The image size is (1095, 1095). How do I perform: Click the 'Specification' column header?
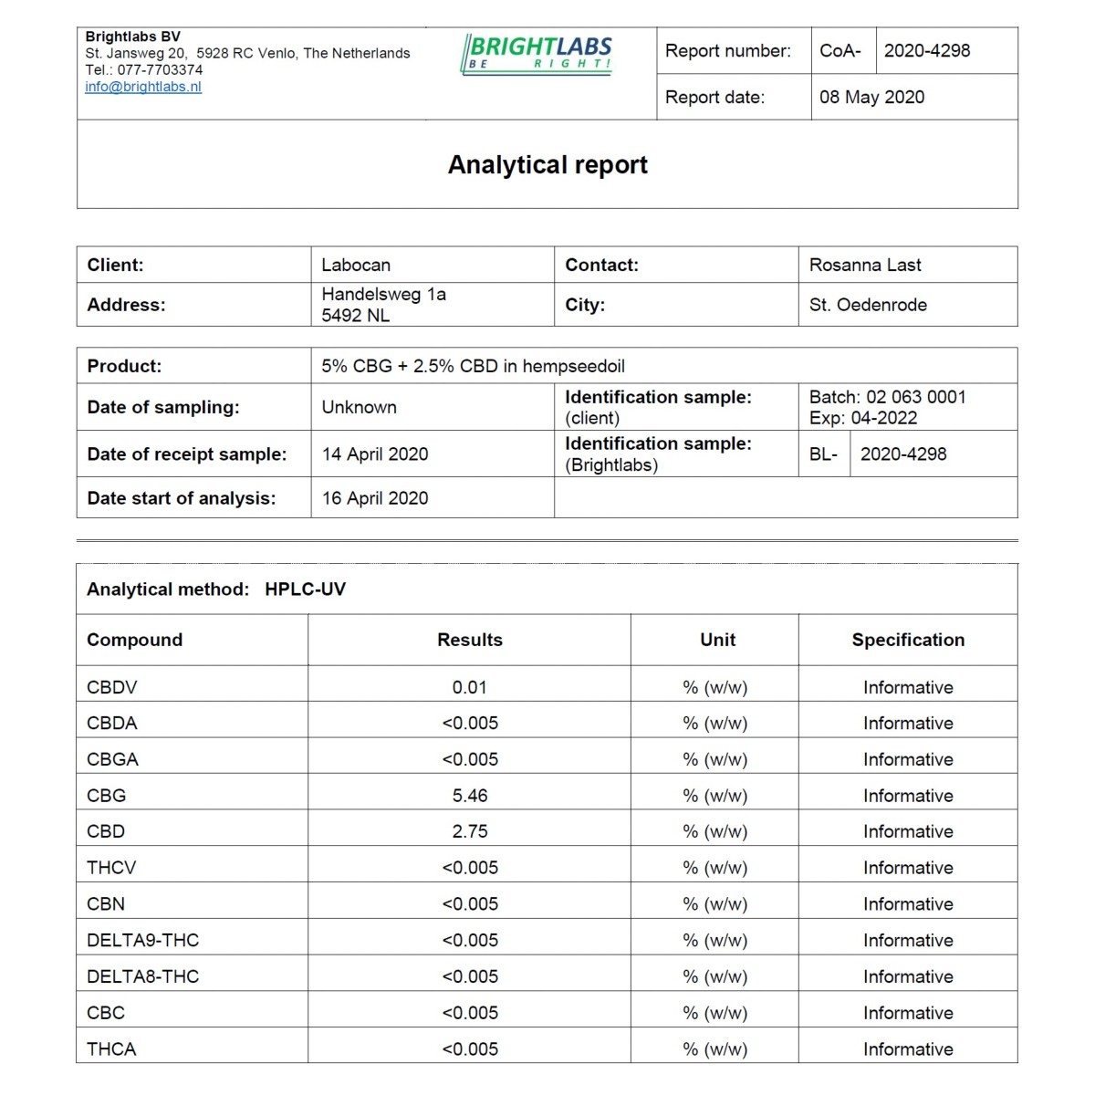(x=908, y=641)
